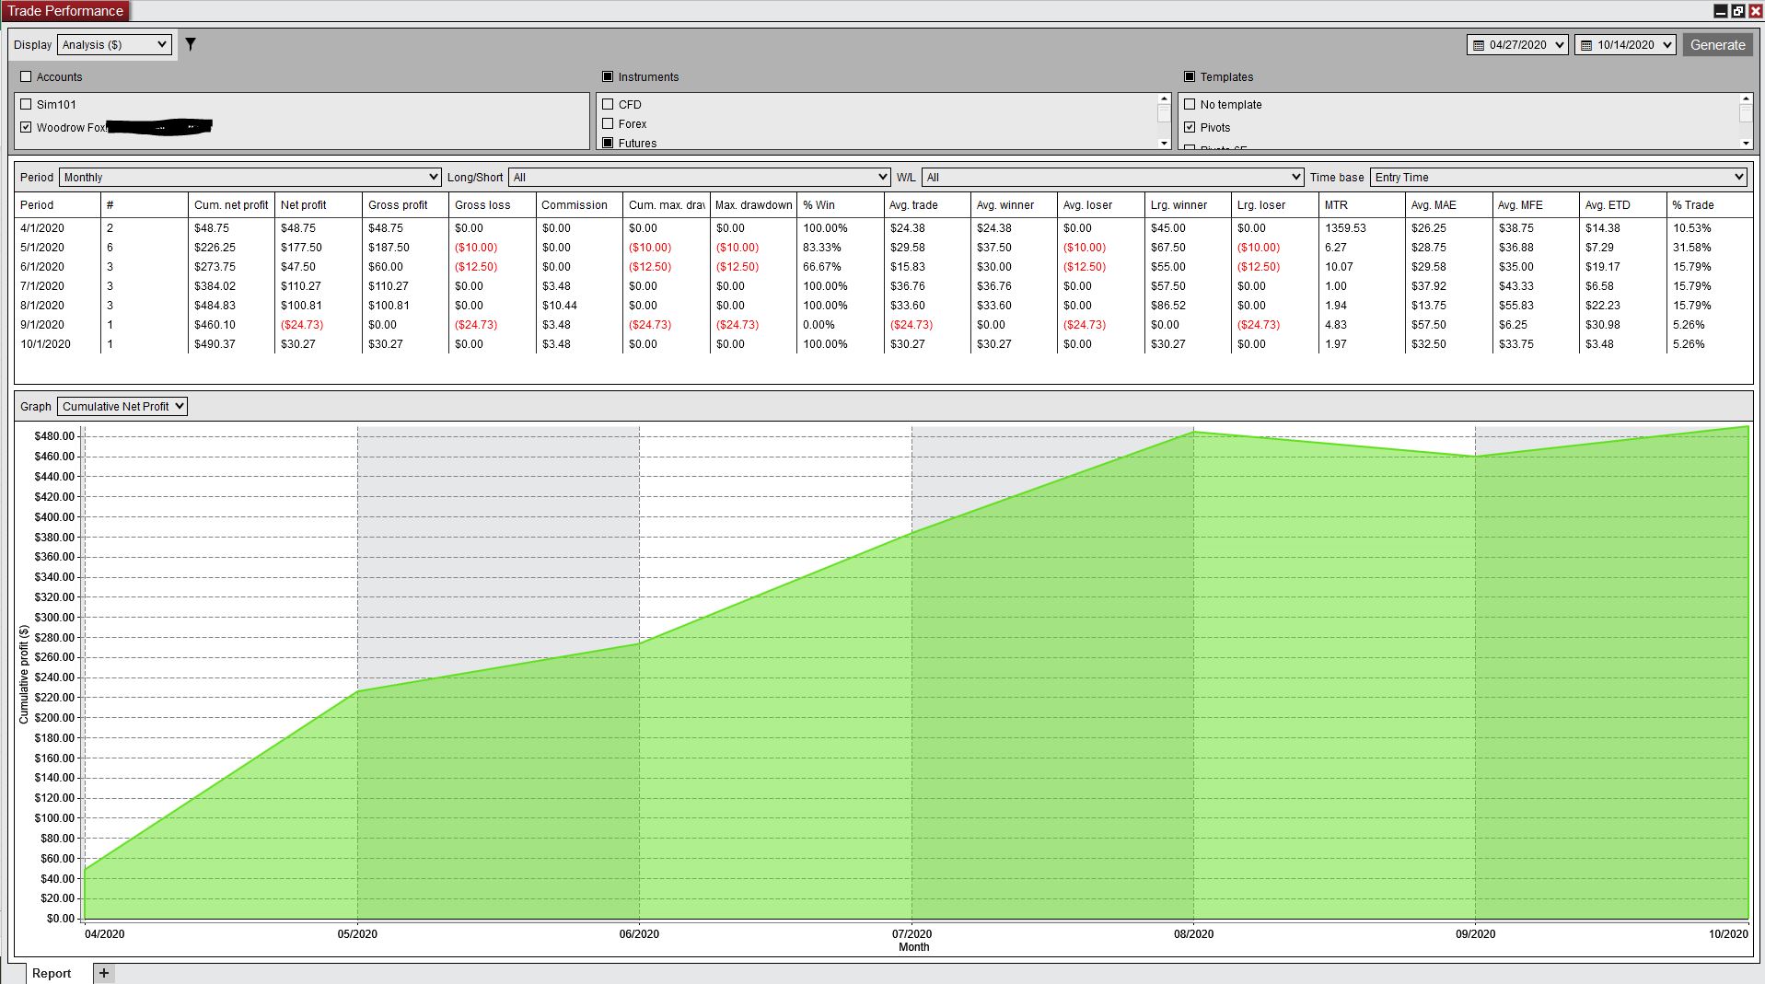Image resolution: width=1765 pixels, height=984 pixels.
Task: Restore the Trade Performance window
Action: coord(1737,11)
